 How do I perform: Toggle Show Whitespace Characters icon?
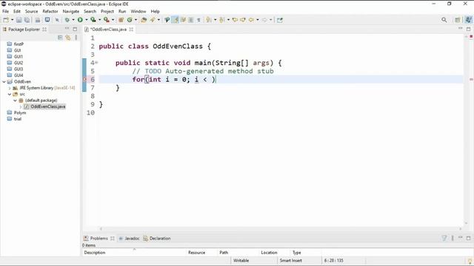(x=198, y=20)
